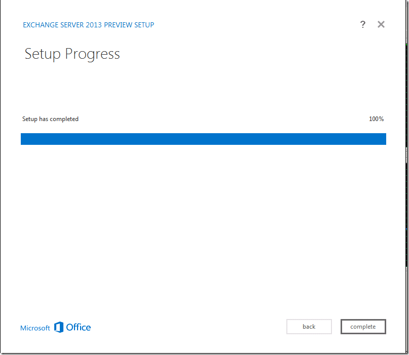Screen dimensions: 409x355
Task: Go back using the back button
Action: tap(309, 327)
